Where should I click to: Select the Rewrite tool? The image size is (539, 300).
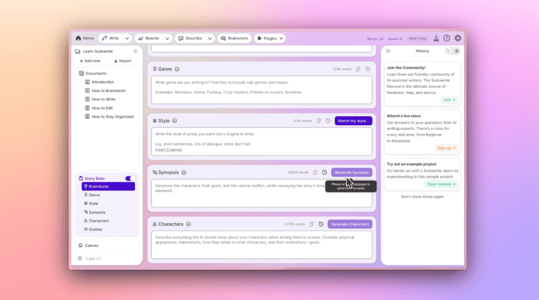click(149, 38)
